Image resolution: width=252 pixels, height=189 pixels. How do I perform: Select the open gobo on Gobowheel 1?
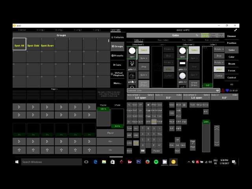[x=132, y=52]
